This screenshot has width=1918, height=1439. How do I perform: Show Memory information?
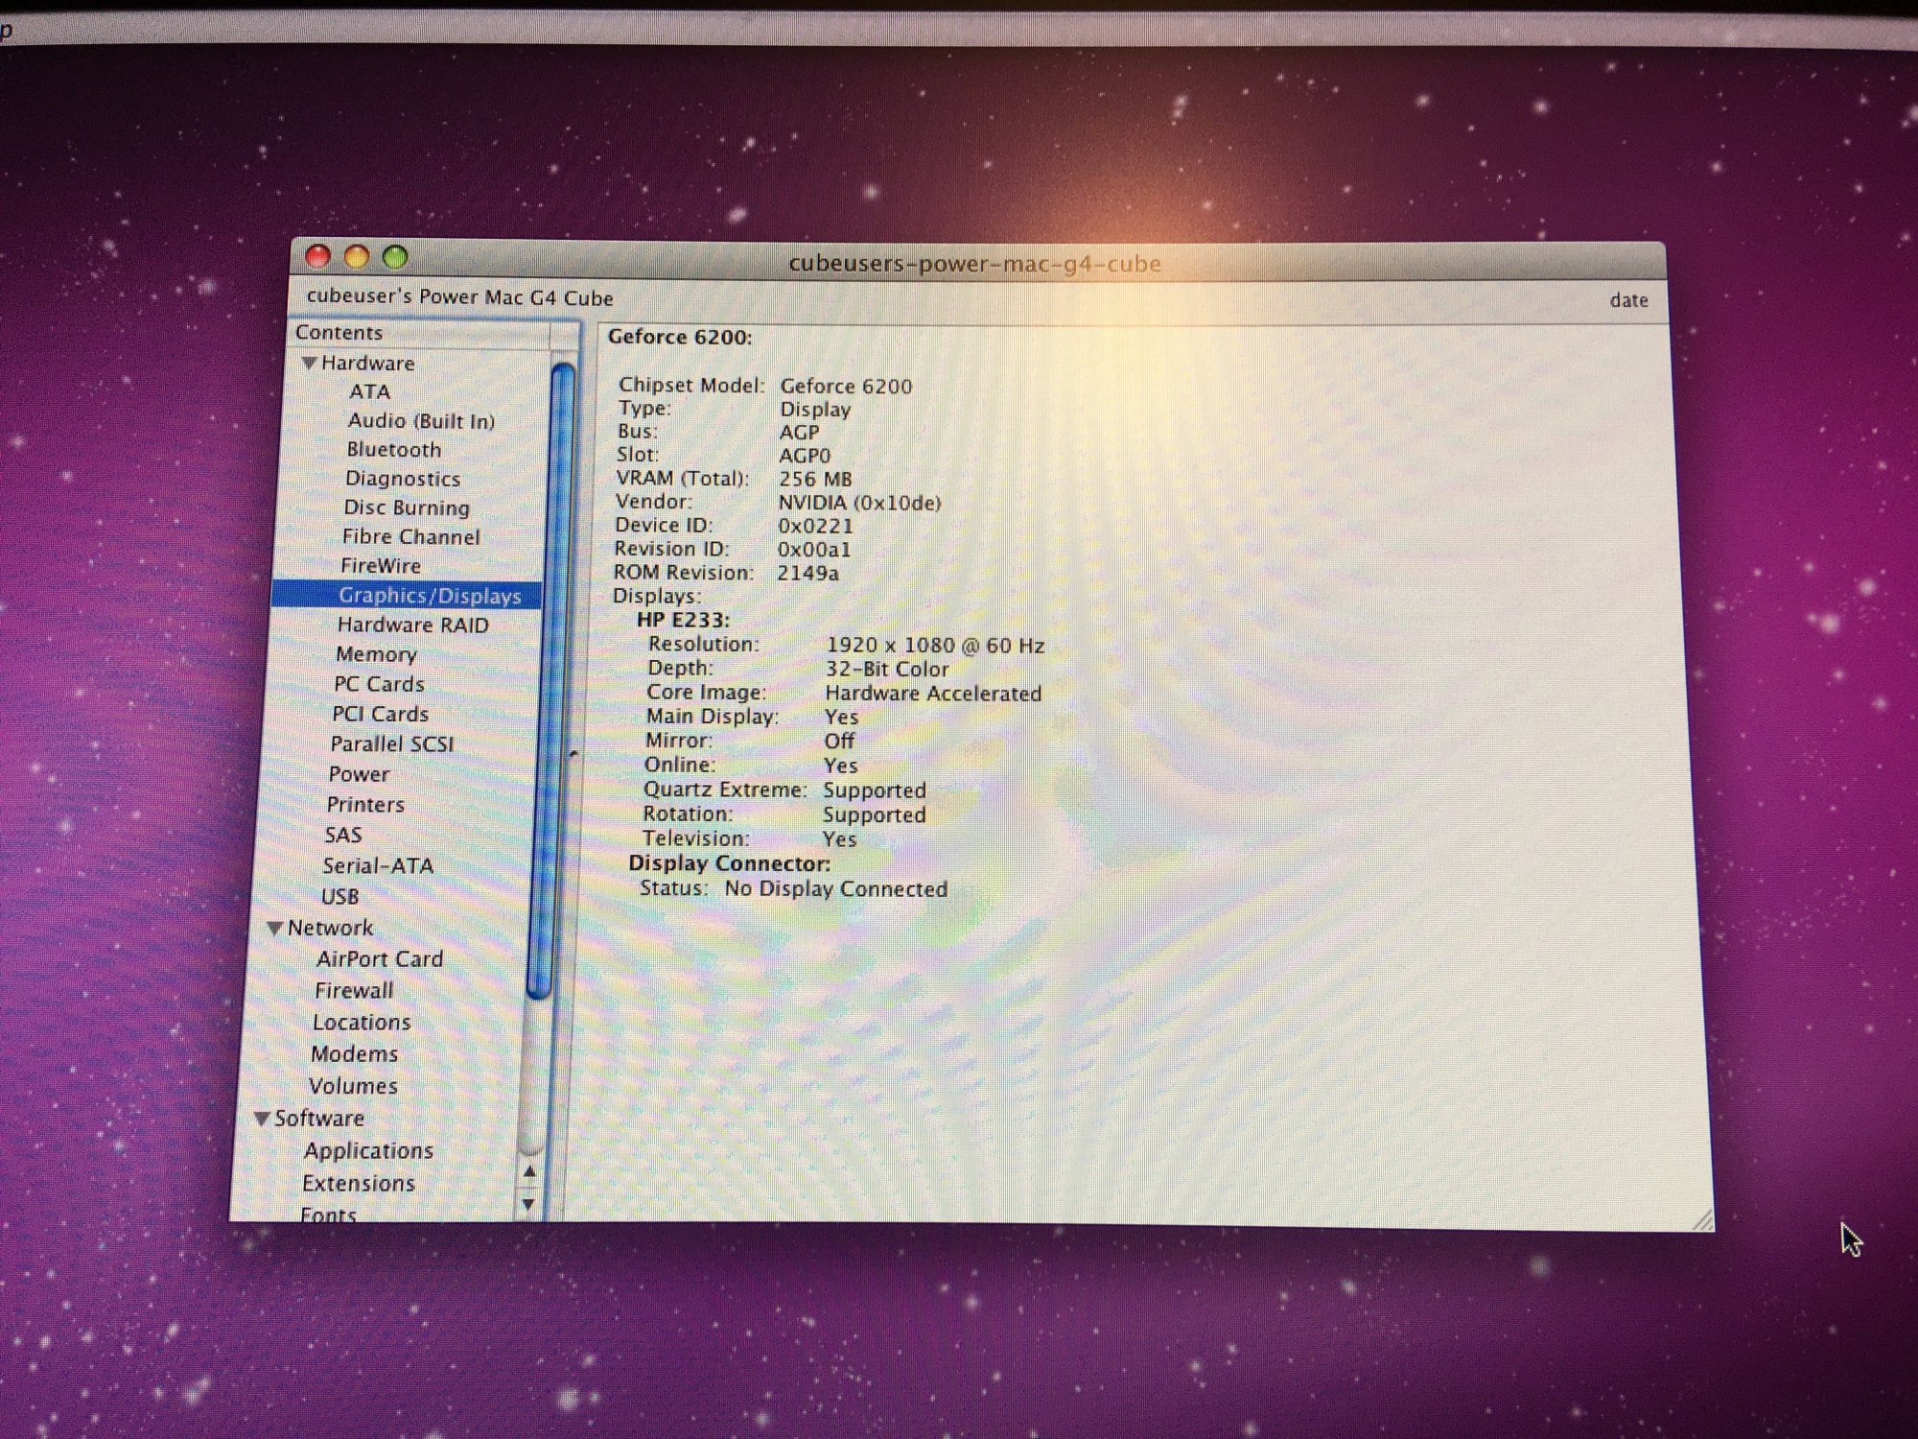point(376,654)
